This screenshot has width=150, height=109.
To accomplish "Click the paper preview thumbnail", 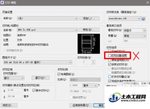I will coord(89,44).
